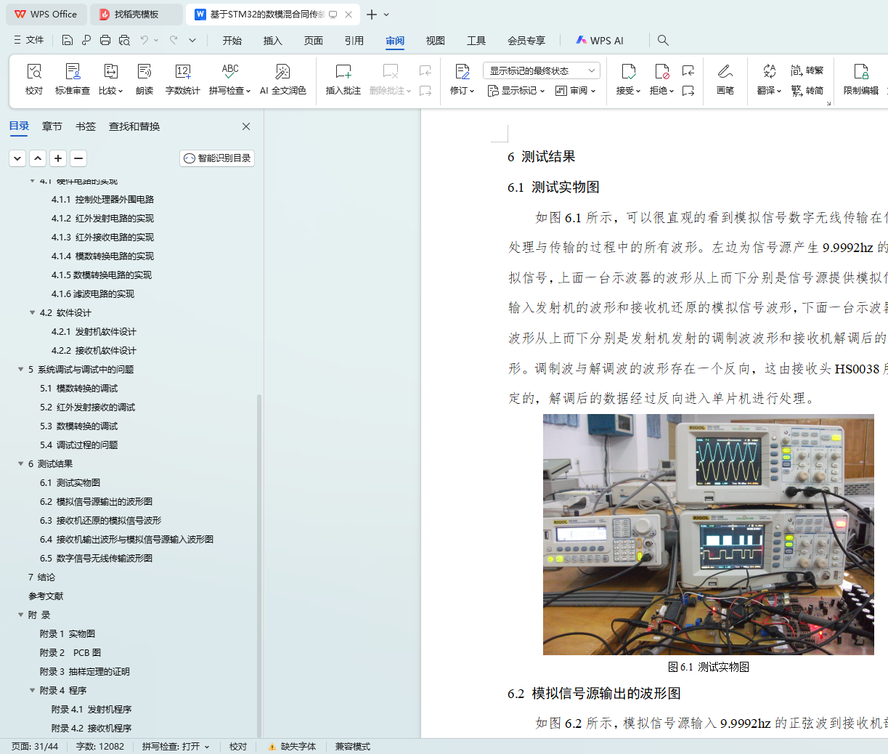The image size is (888, 754).
Task: Open the 会员专享 tab
Action: [526, 41]
